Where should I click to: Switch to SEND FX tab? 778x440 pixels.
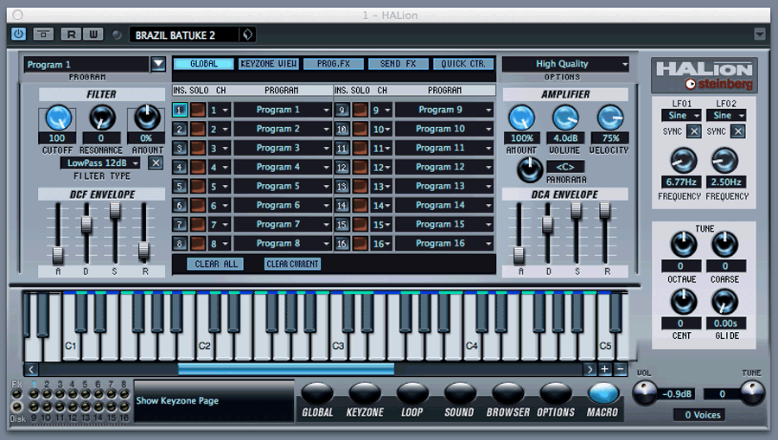(398, 64)
